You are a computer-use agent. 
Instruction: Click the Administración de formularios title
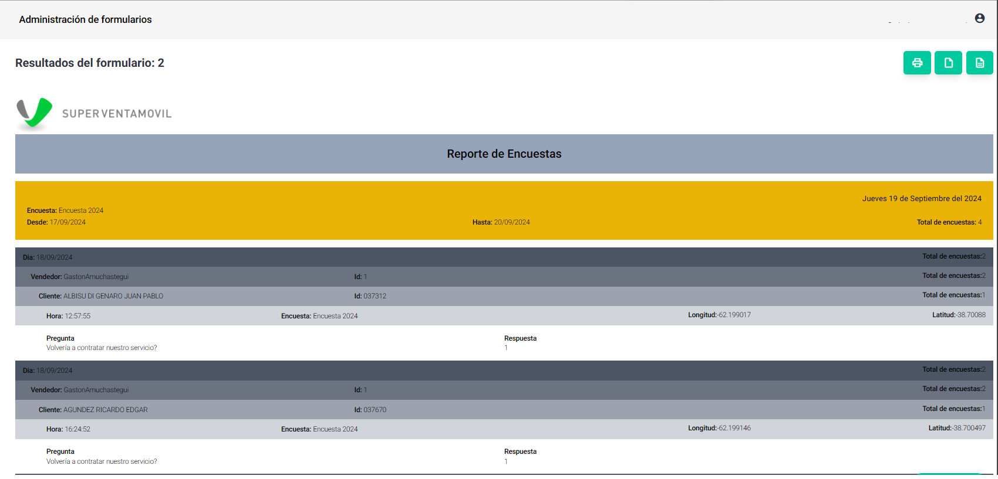coord(85,19)
